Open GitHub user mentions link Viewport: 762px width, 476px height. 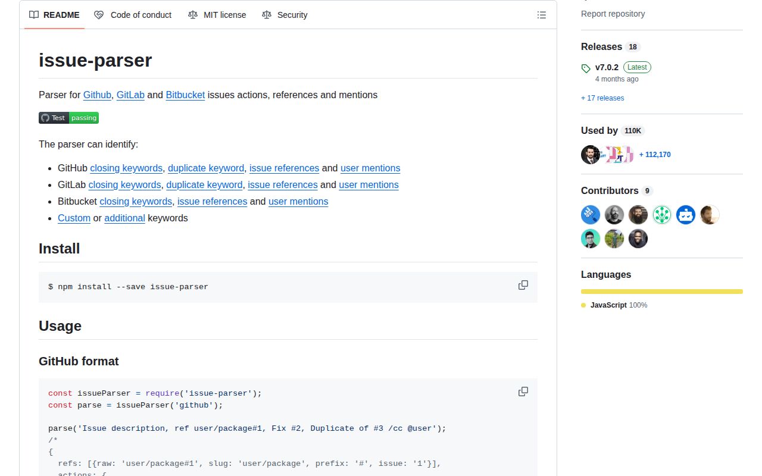click(370, 168)
